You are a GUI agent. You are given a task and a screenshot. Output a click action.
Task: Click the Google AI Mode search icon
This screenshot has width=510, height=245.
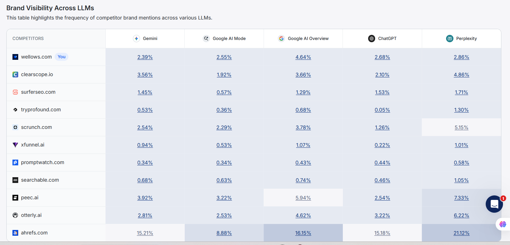[206, 38]
